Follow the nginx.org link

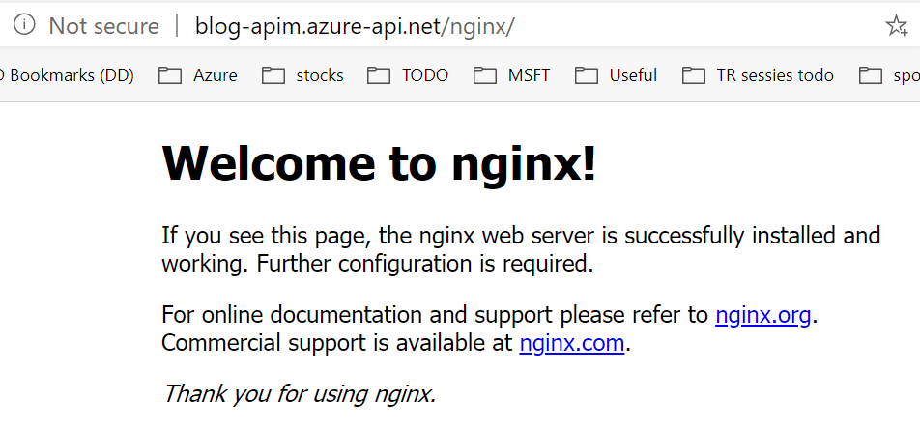762,315
